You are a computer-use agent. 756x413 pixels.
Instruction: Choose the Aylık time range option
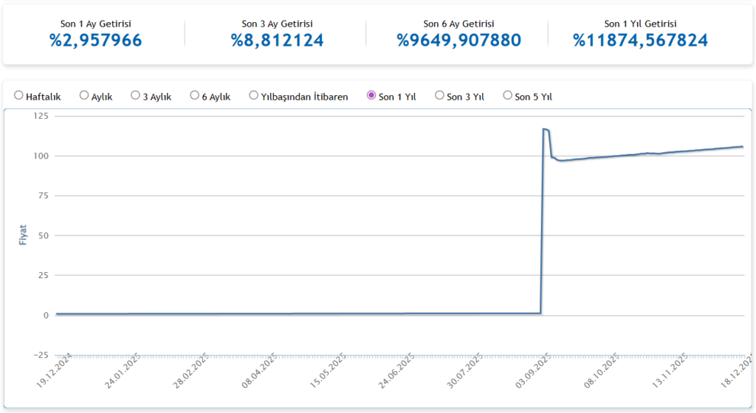tap(84, 96)
